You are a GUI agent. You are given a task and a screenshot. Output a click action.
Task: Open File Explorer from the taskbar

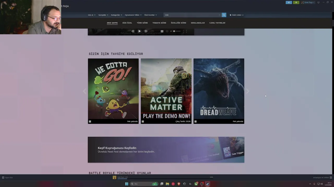click(167, 184)
